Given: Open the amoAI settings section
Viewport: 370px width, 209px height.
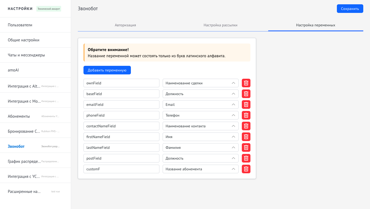Looking at the screenshot, I should pos(35,70).
